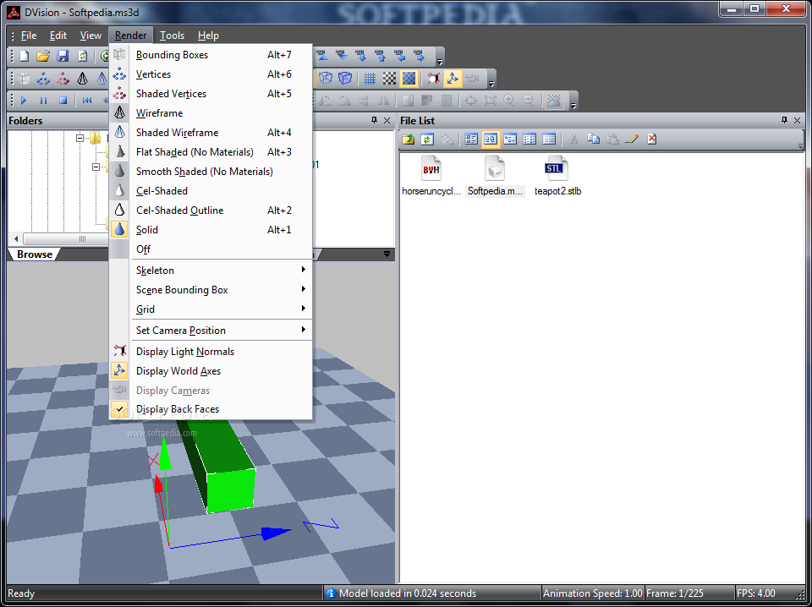Refresh the File List panel

tap(426, 139)
